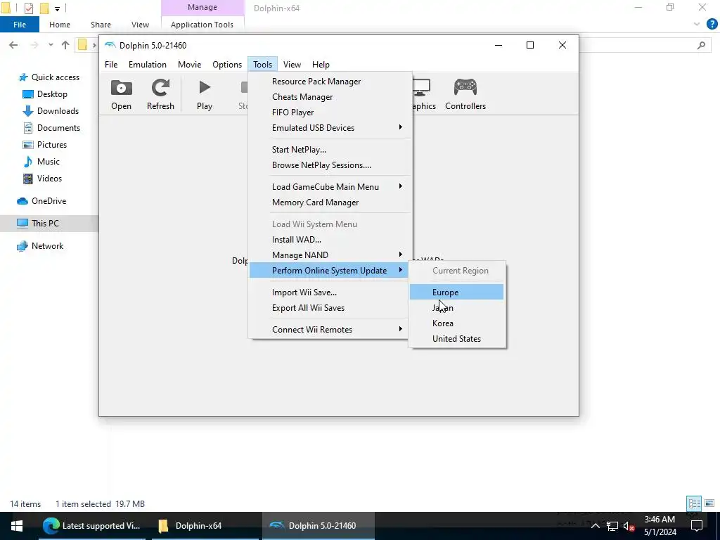This screenshot has width=720, height=540.
Task: Open the Dolphin File menu
Action: pyautogui.click(x=111, y=64)
